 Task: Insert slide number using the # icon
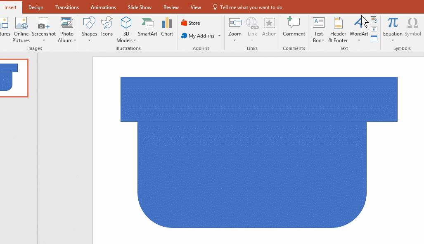374,29
